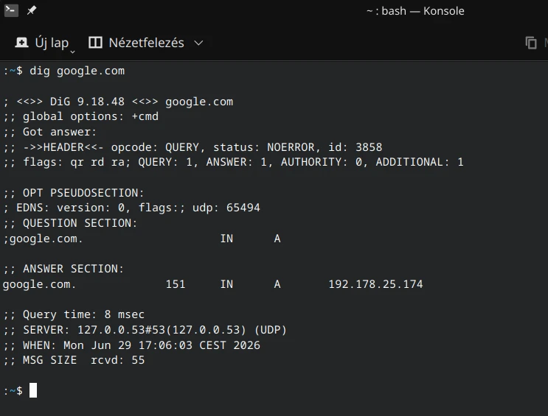This screenshot has width=548, height=416.
Task: Click the Nézetfelezés split view button
Action: (x=136, y=43)
